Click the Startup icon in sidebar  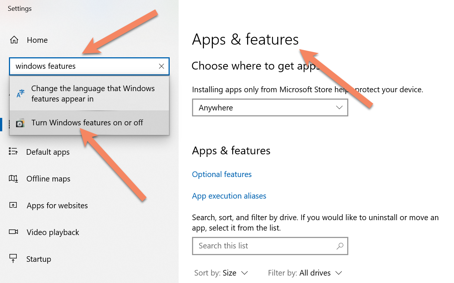[x=13, y=259]
